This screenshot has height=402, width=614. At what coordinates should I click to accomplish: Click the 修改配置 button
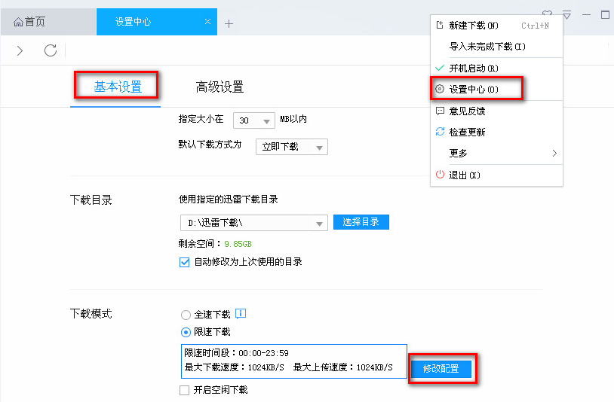pyautogui.click(x=441, y=368)
